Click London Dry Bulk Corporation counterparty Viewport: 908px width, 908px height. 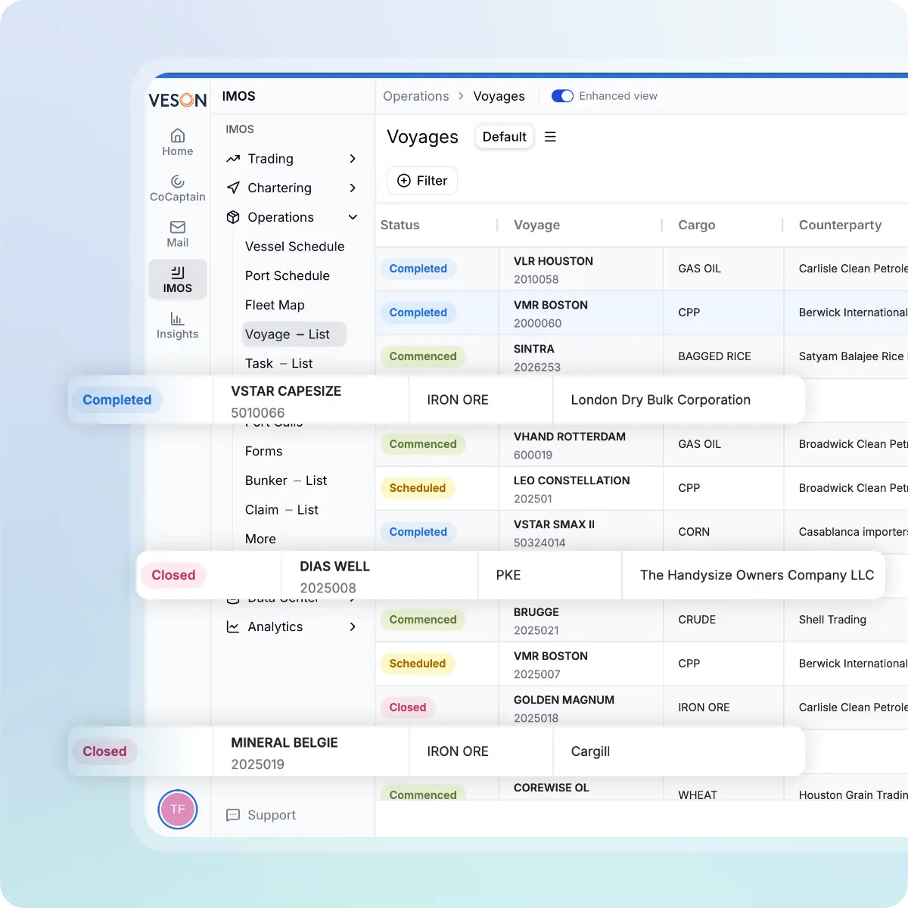click(x=661, y=400)
